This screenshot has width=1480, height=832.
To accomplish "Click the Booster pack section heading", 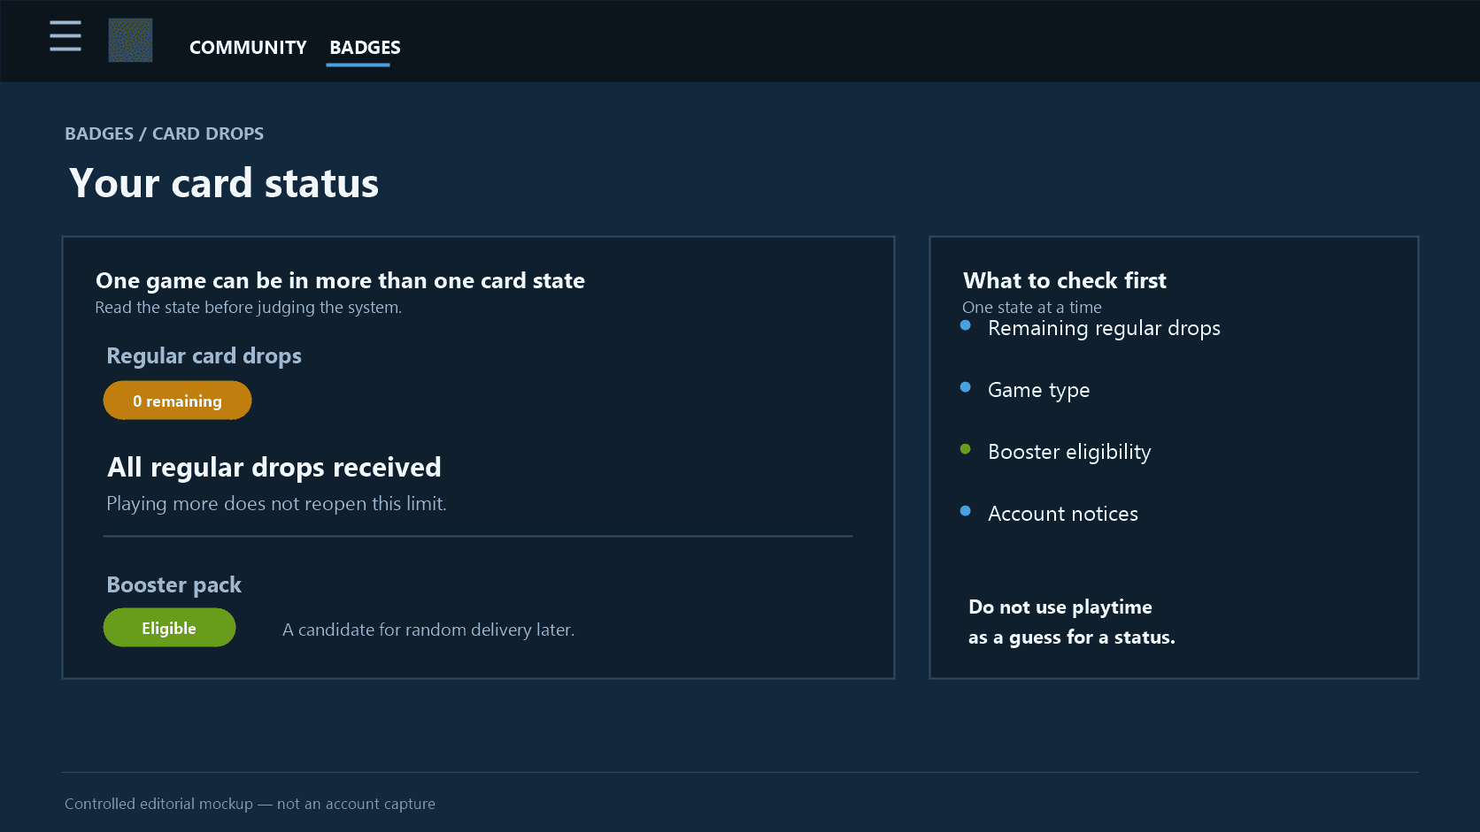I will [x=173, y=584].
